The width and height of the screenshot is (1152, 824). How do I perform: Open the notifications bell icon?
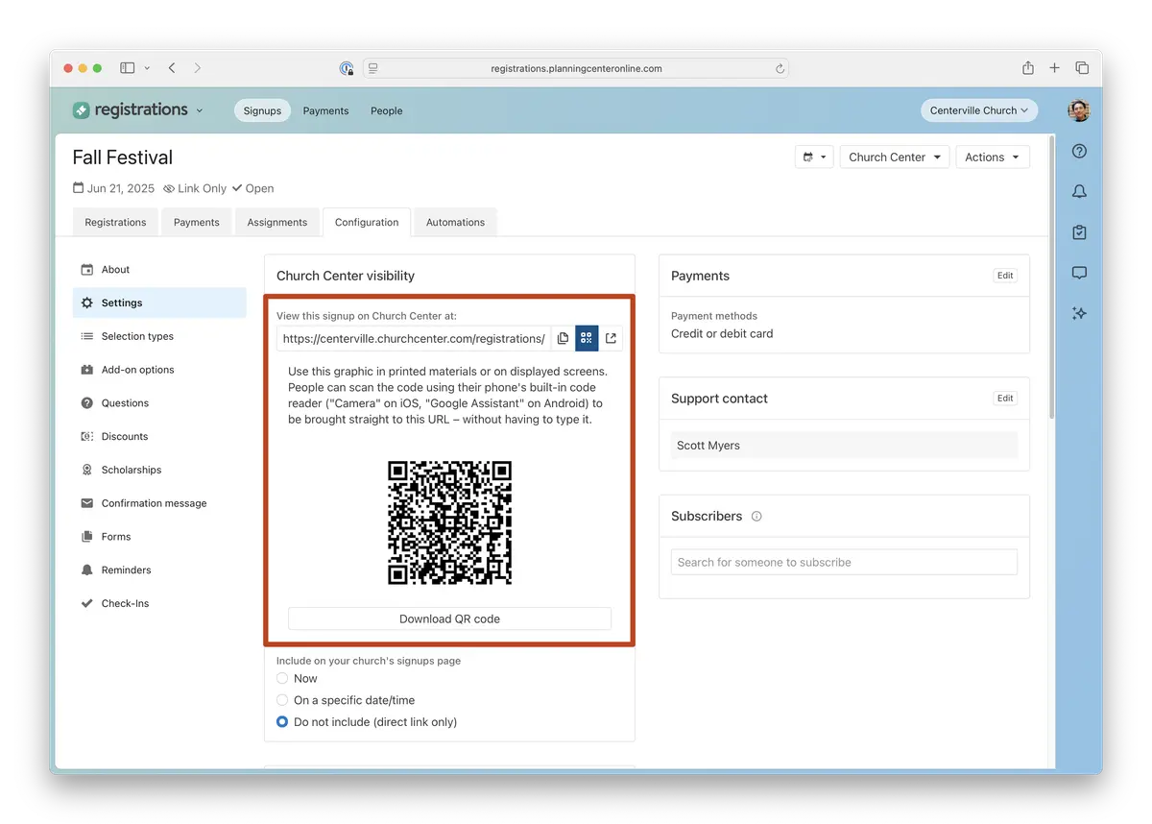(x=1079, y=192)
